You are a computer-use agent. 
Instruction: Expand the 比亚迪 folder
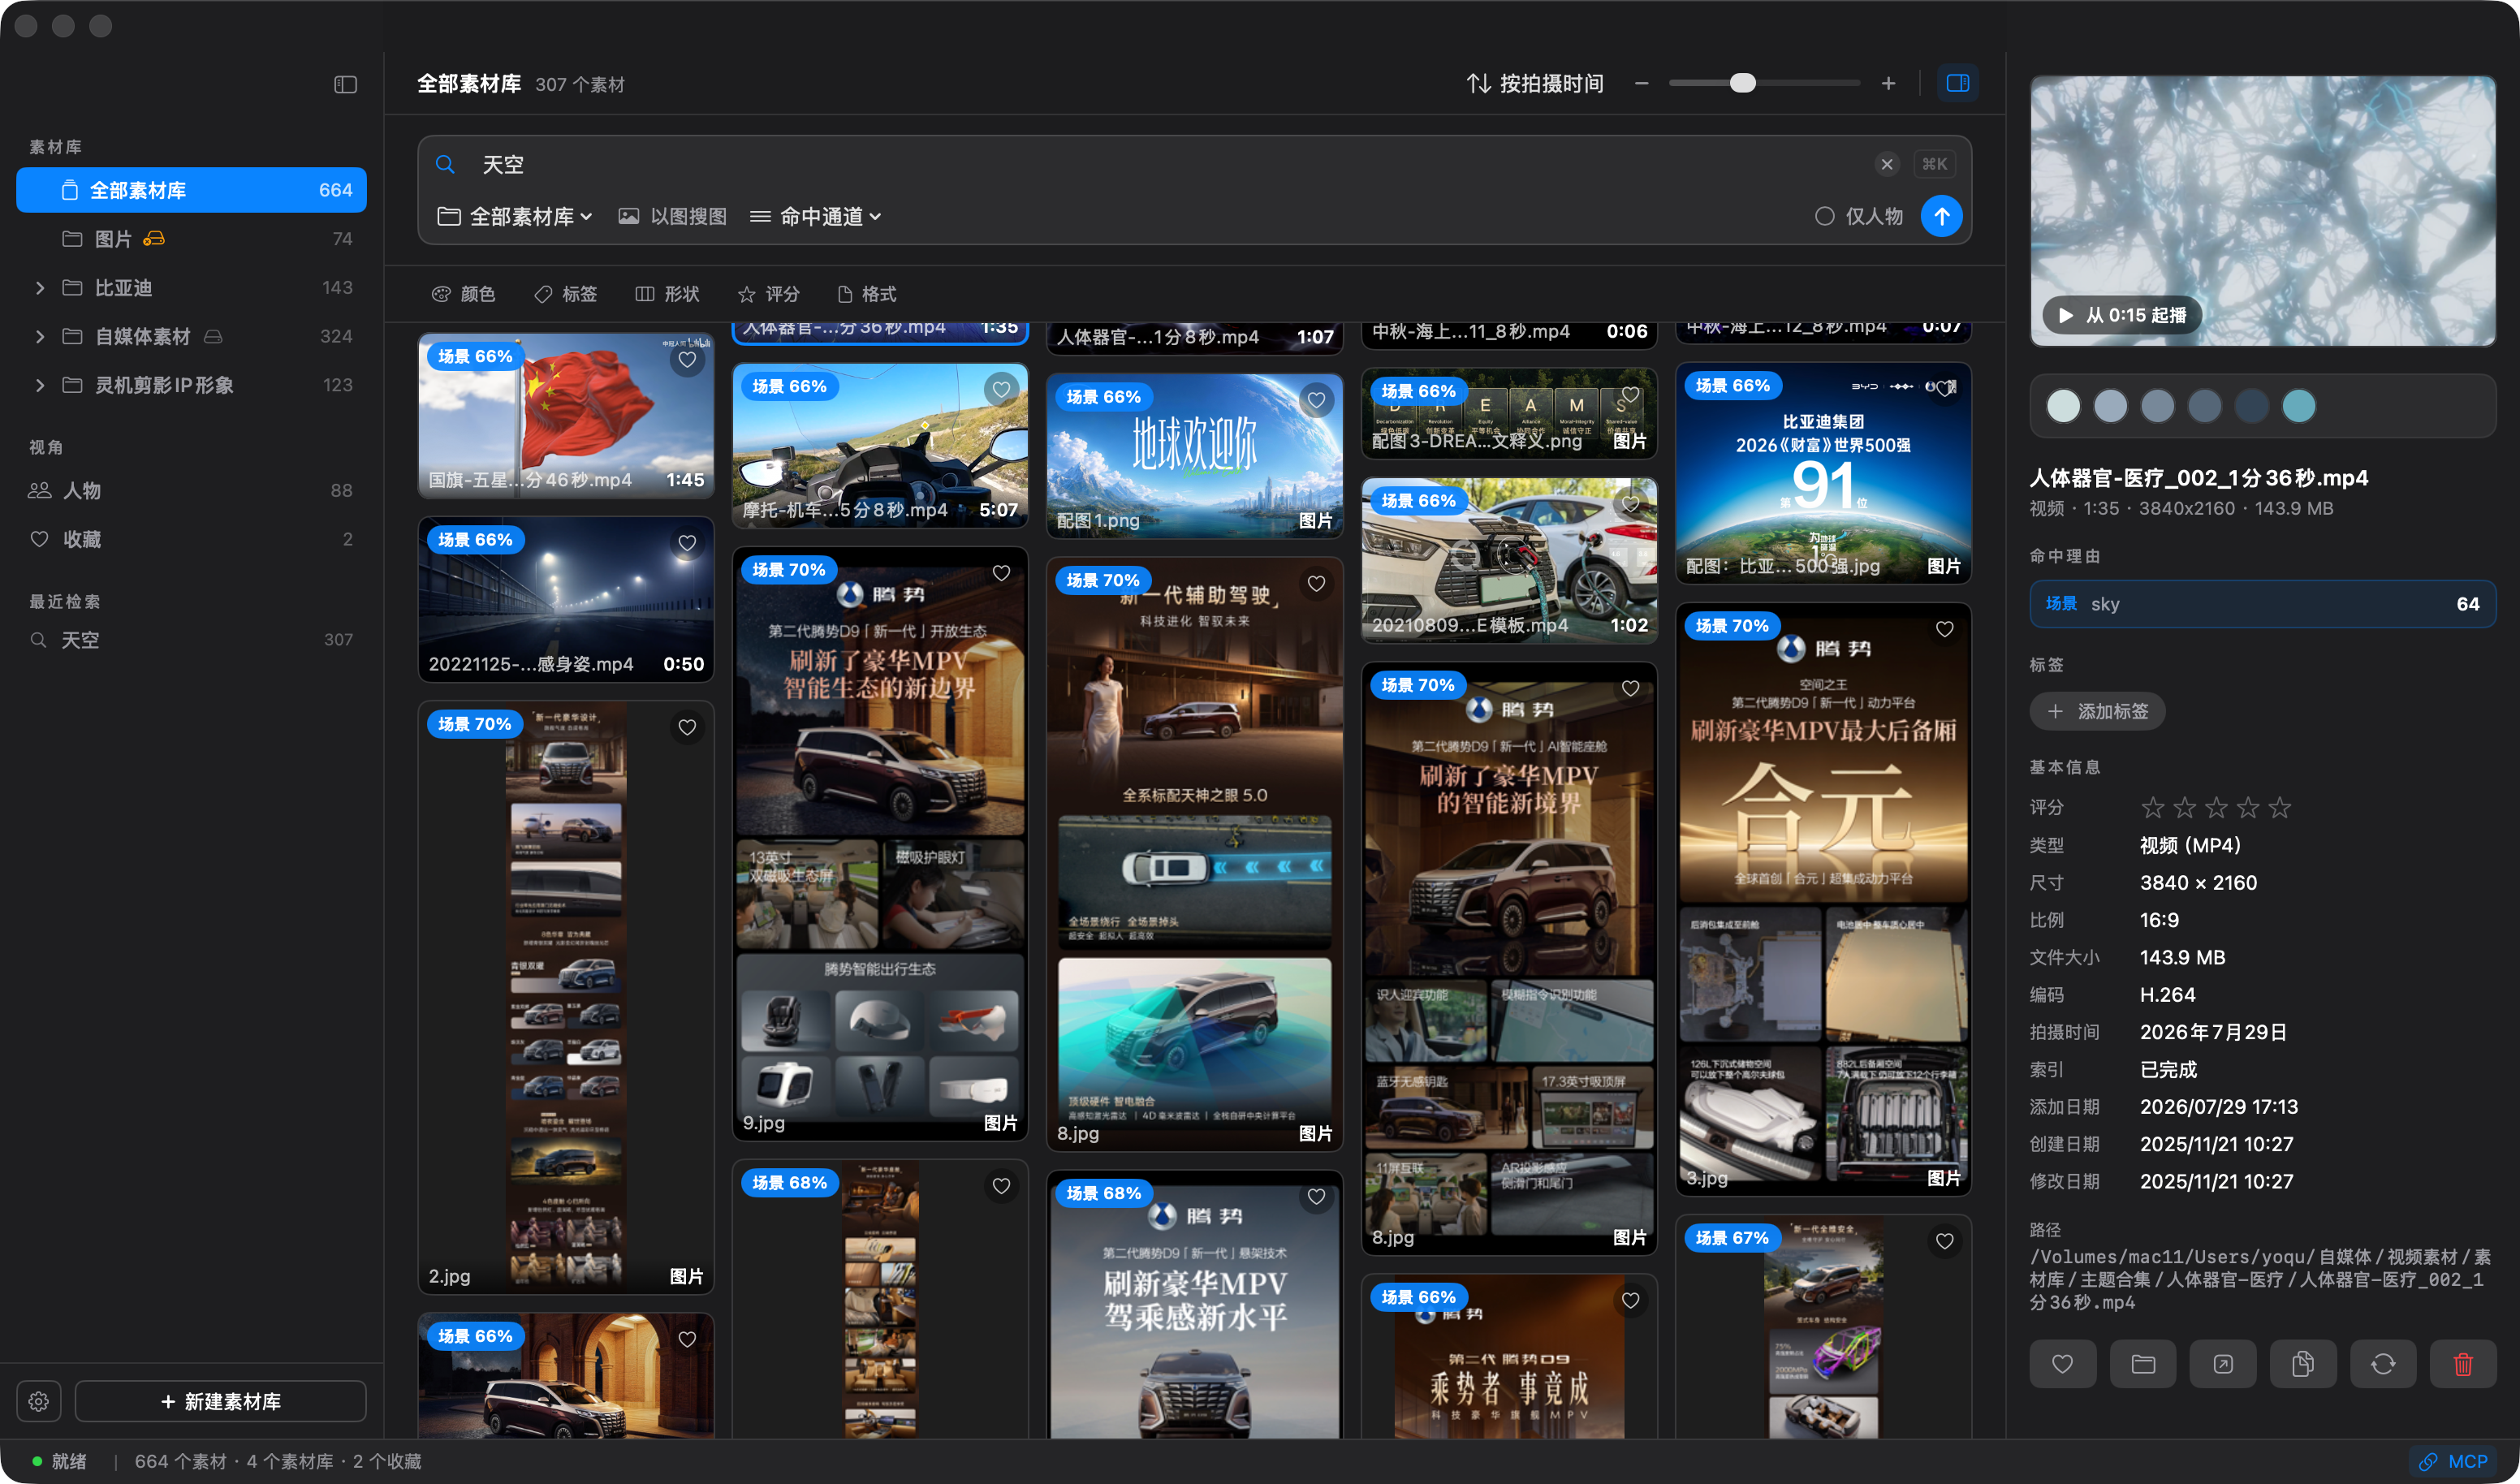40,288
